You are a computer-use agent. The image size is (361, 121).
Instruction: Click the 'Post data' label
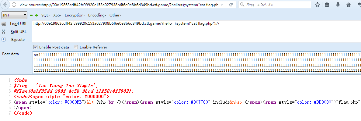click(x=11, y=54)
